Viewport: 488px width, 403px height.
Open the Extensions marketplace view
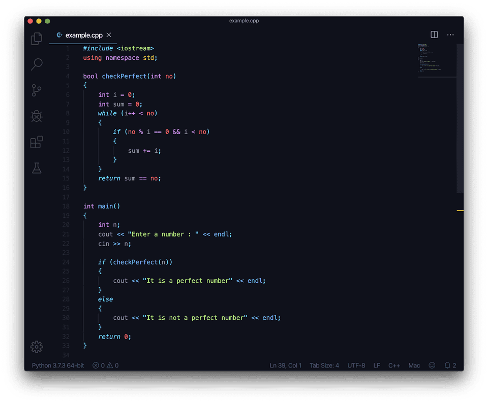36,142
